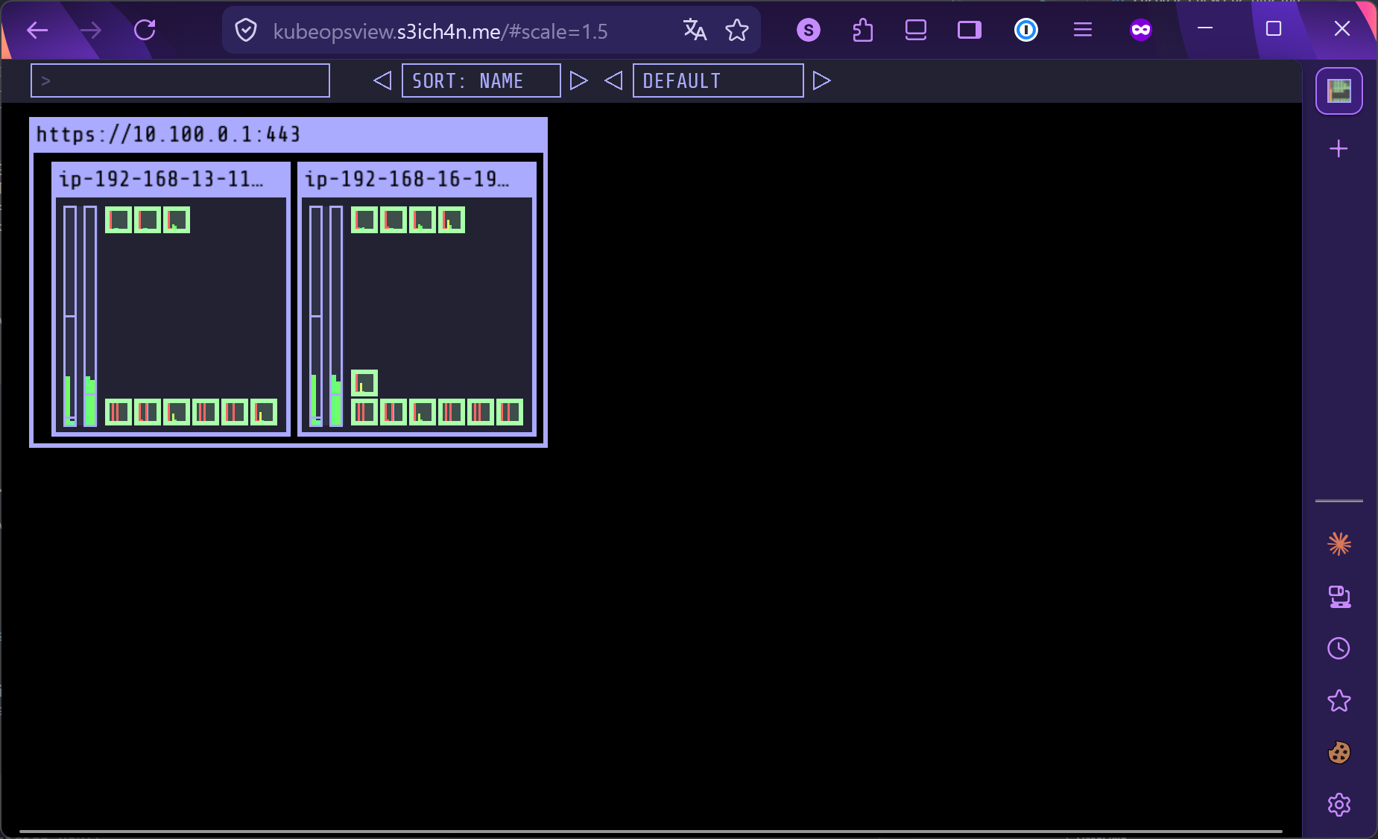Toggle the sidebar panel icon in toolbar
The image size is (1378, 839).
click(x=969, y=31)
